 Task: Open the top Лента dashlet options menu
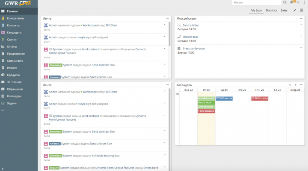tap(168, 18)
